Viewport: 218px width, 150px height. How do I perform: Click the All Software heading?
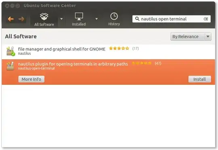21,36
